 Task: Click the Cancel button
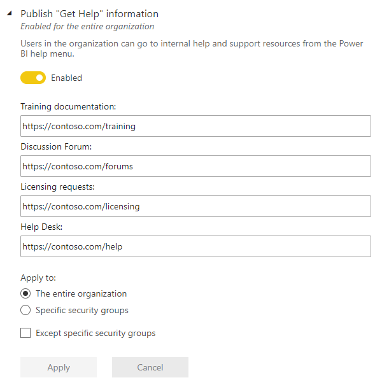(150, 367)
